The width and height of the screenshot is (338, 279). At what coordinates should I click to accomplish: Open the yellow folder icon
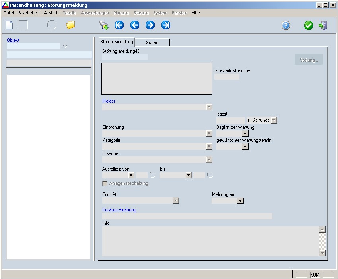point(70,25)
